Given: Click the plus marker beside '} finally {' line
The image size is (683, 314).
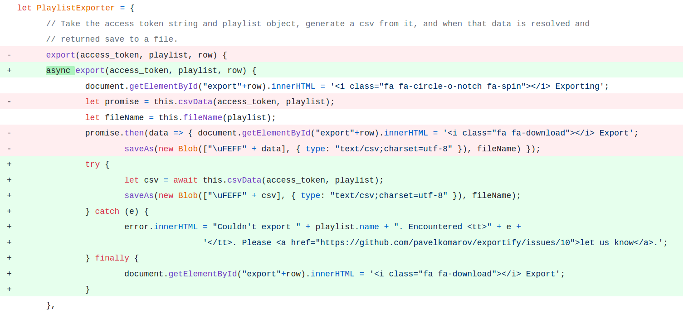Looking at the screenshot, I should [9, 258].
